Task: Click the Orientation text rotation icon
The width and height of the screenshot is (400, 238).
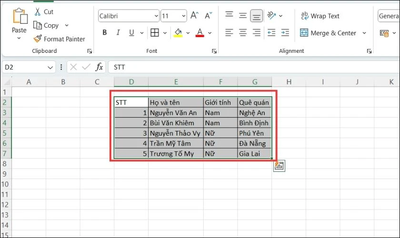Action: (271, 16)
